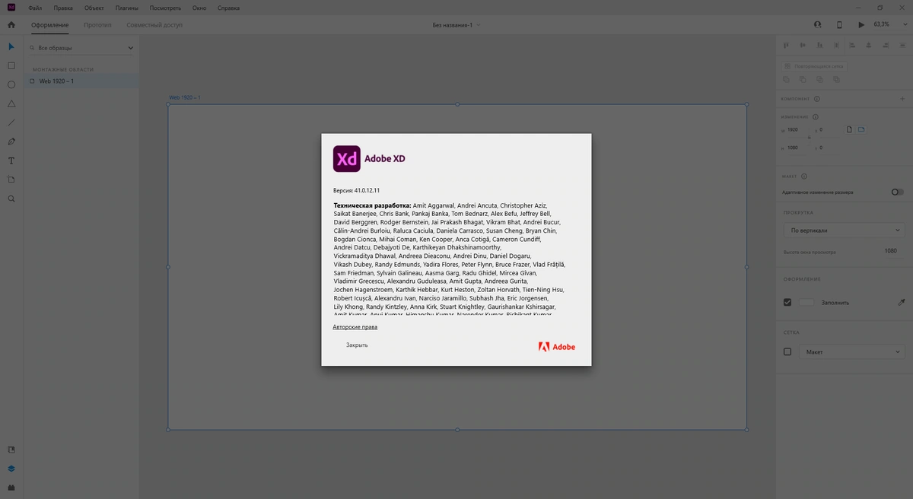Click the boolean Subtract icon
The image size is (913, 499).
pyautogui.click(x=803, y=79)
